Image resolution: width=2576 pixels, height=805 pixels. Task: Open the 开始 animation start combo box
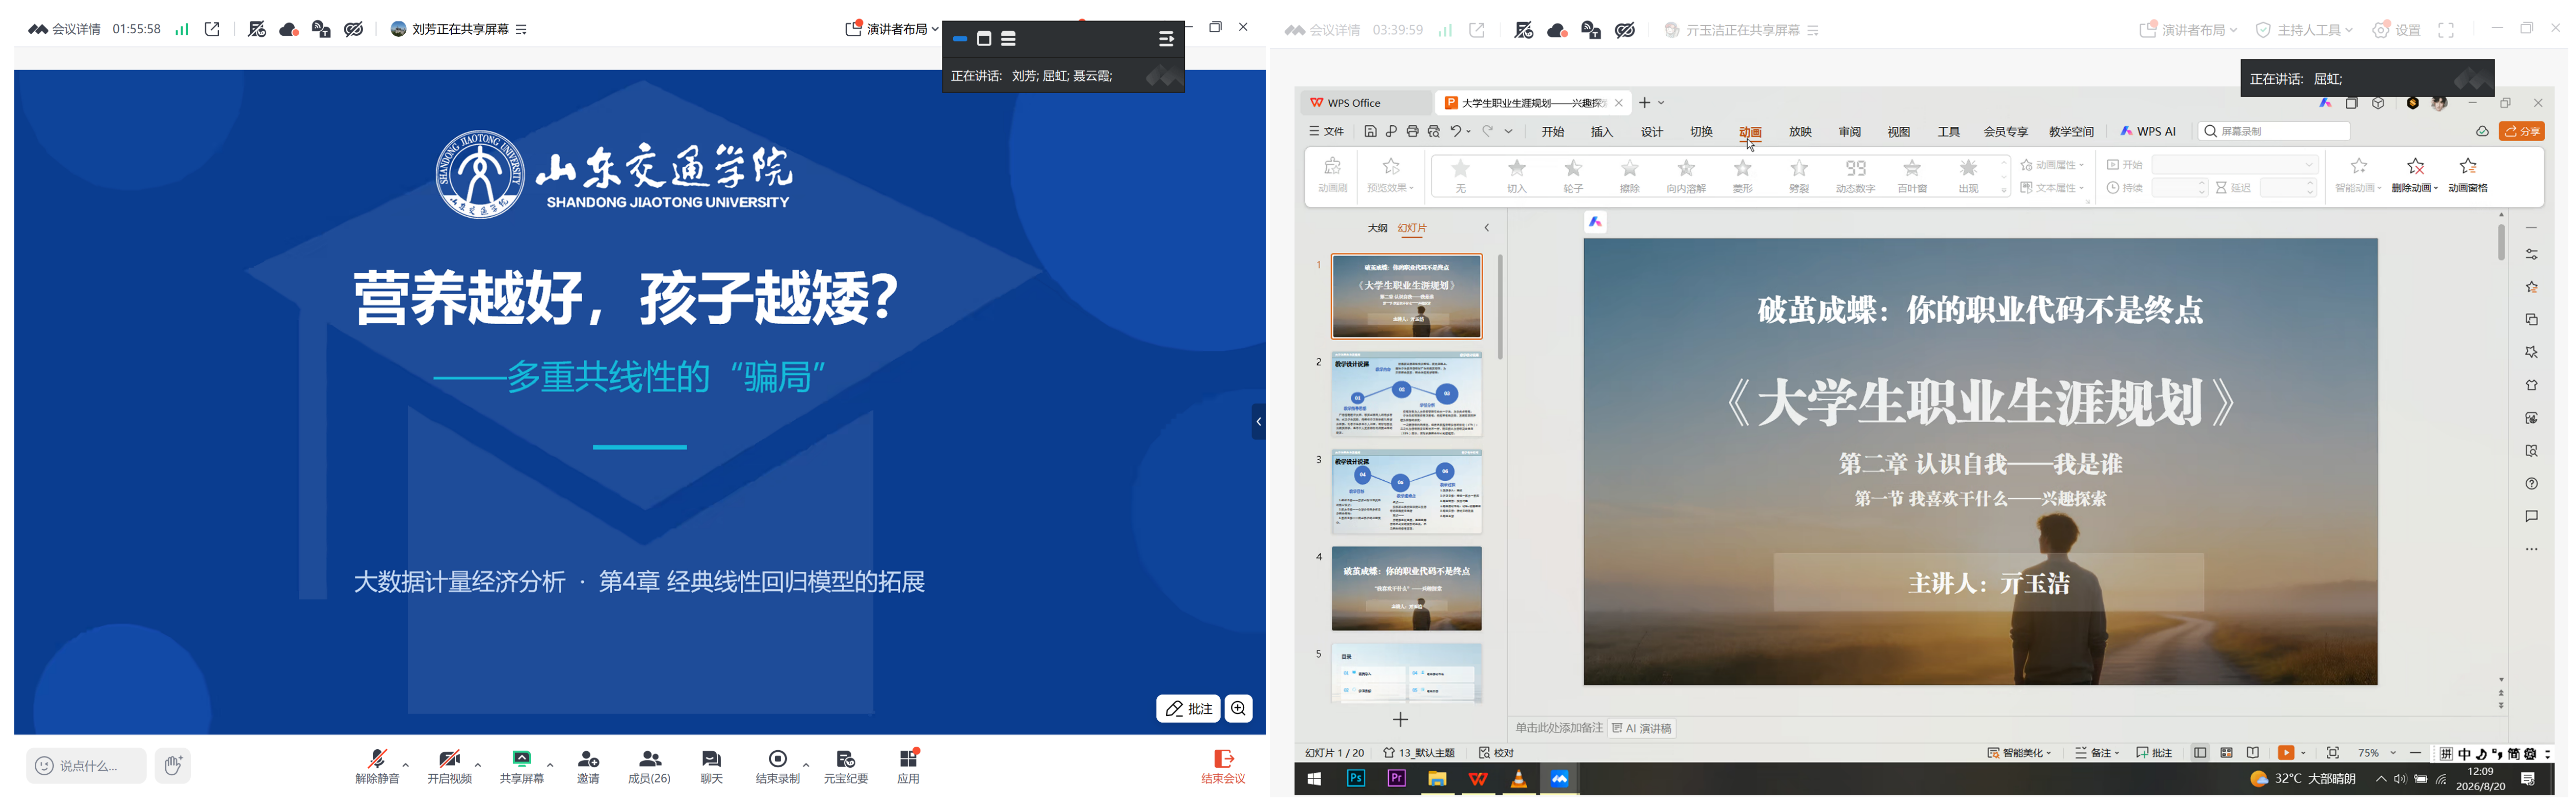pos(2235,165)
